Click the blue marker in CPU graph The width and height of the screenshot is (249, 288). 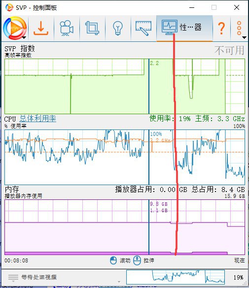(x=149, y=157)
